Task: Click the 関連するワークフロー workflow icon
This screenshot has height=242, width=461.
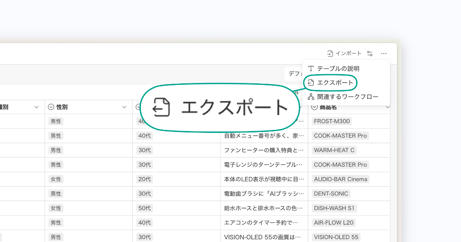Action: click(311, 97)
